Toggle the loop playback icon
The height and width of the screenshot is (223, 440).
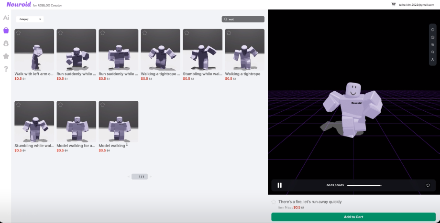[428, 185]
